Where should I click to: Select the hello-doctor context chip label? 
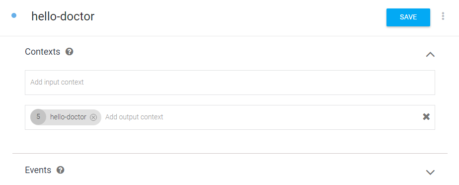point(68,117)
